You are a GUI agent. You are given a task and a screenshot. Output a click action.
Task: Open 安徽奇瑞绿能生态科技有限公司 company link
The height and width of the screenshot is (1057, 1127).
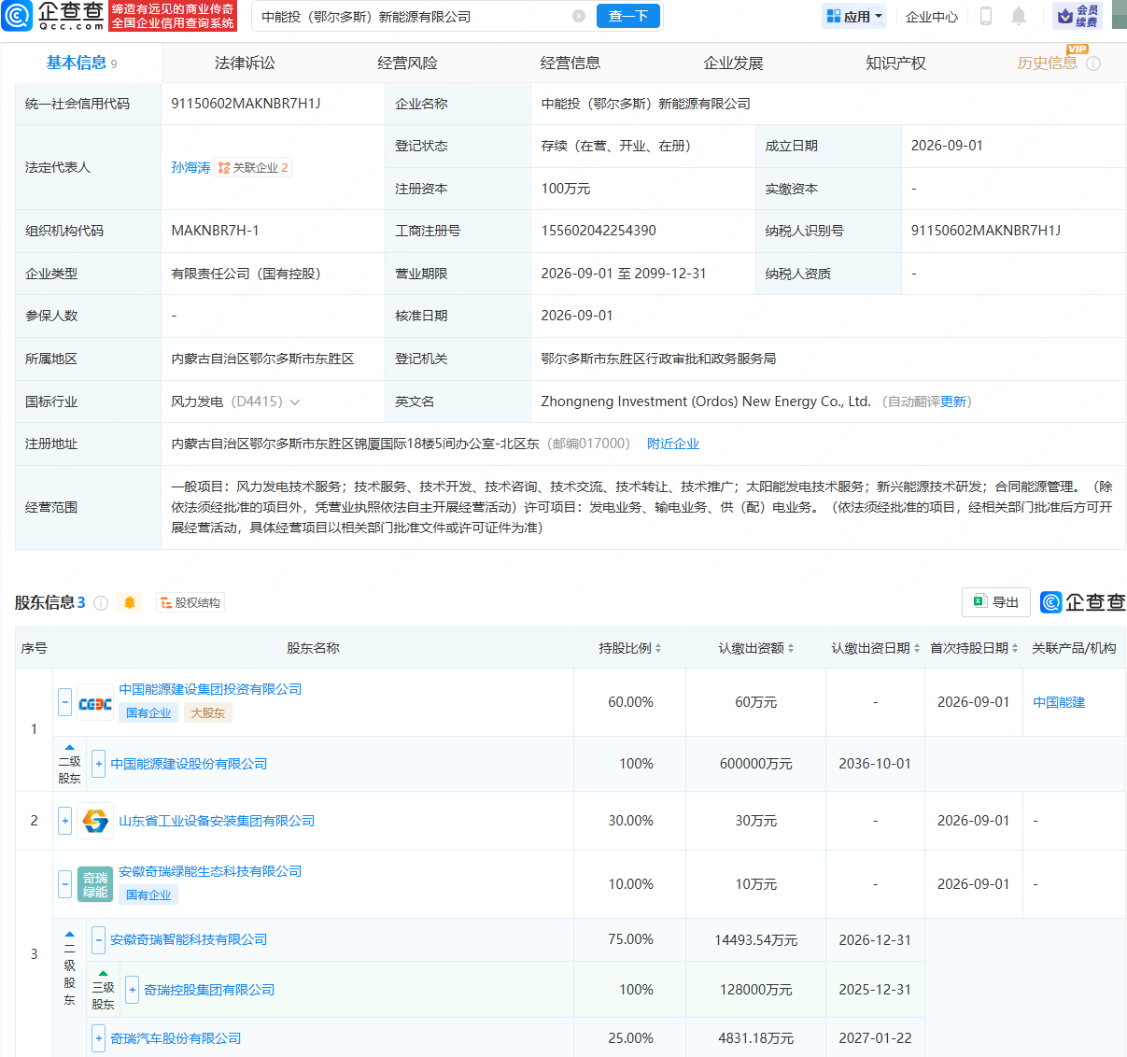click(210, 871)
